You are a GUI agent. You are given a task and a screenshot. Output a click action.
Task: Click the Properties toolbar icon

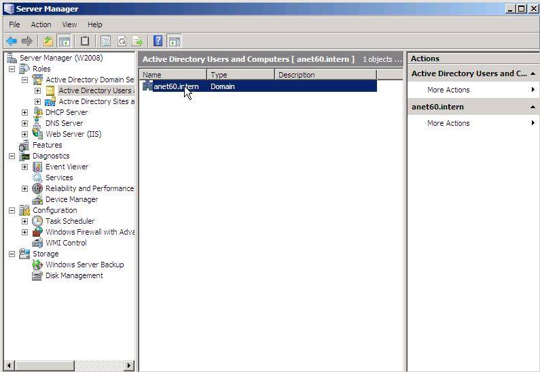[x=105, y=41]
